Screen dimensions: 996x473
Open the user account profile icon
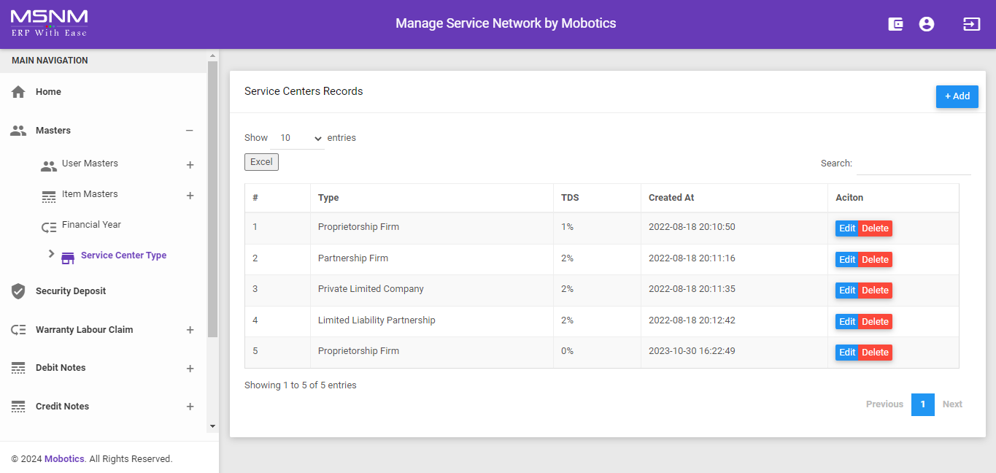(927, 24)
